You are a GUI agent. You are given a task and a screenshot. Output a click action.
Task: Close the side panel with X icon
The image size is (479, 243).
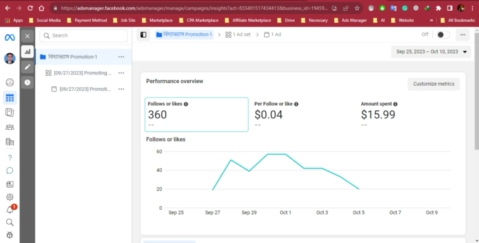click(x=27, y=36)
